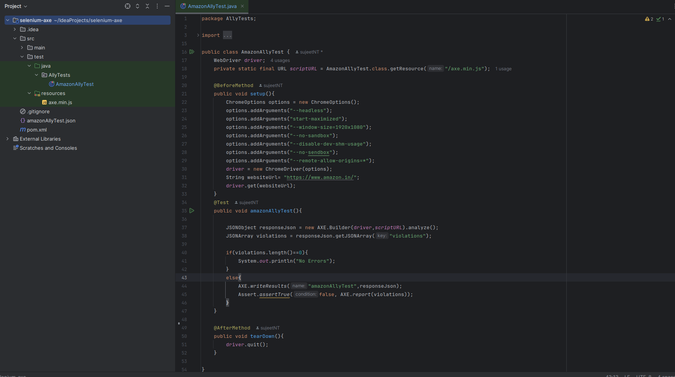Run the class via gutter icon on line 16
The image size is (675, 377).
tap(192, 52)
